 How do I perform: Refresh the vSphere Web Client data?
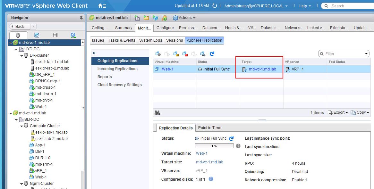point(215,6)
